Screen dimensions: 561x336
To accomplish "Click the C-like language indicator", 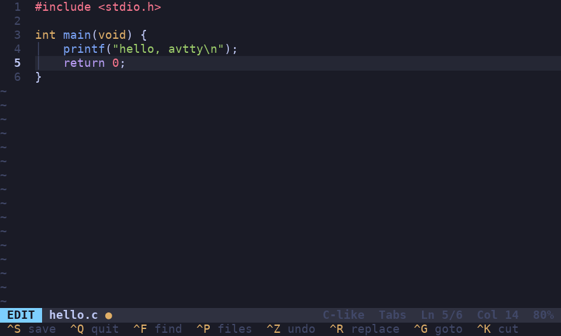I will click(344, 315).
